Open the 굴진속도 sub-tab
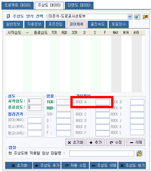Image resolution: width=151 pixels, height=172 pixels. (x=98, y=24)
